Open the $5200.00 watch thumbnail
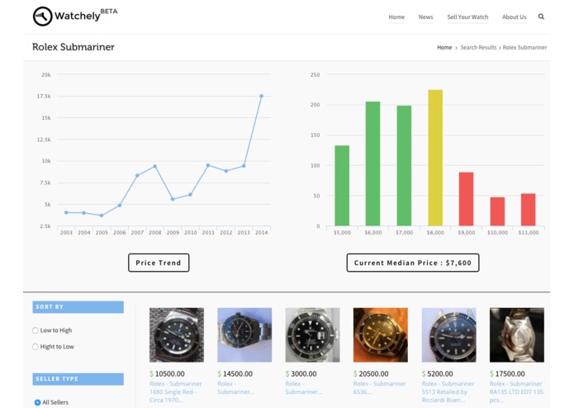Image resolution: width=574 pixels, height=408 pixels. coord(448,334)
